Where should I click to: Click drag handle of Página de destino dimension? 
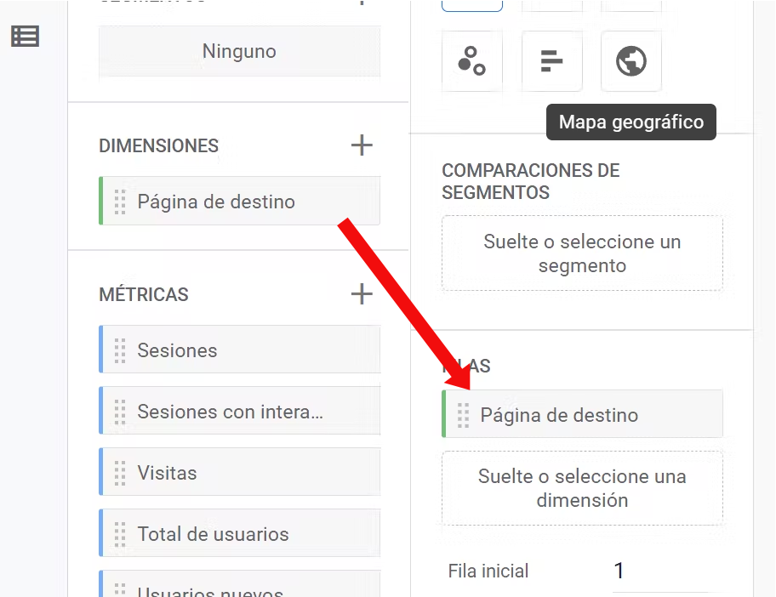click(120, 202)
